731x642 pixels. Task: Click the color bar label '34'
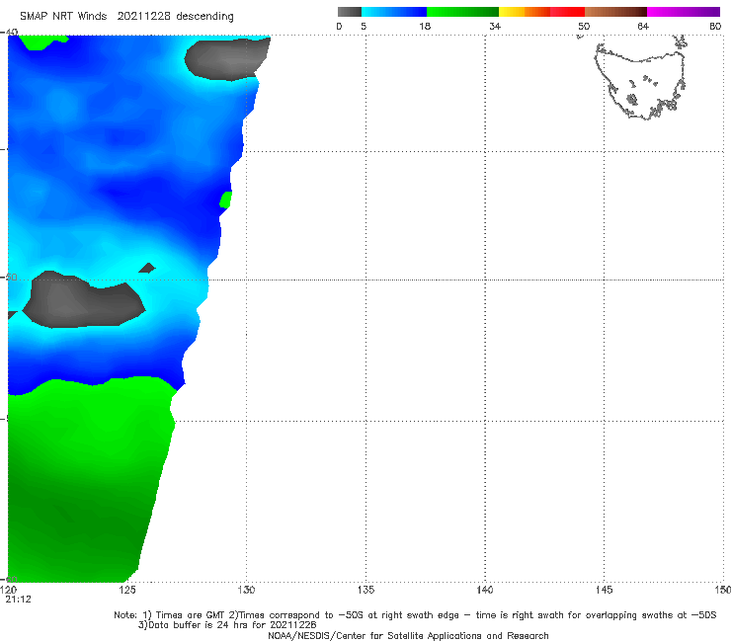tap(495, 27)
